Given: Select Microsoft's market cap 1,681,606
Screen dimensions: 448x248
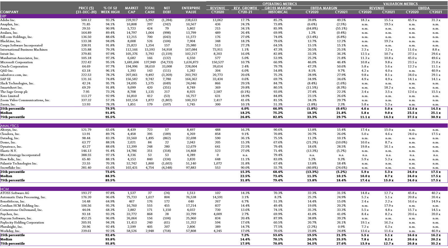Looking at the screenshot, I should 132,62.
